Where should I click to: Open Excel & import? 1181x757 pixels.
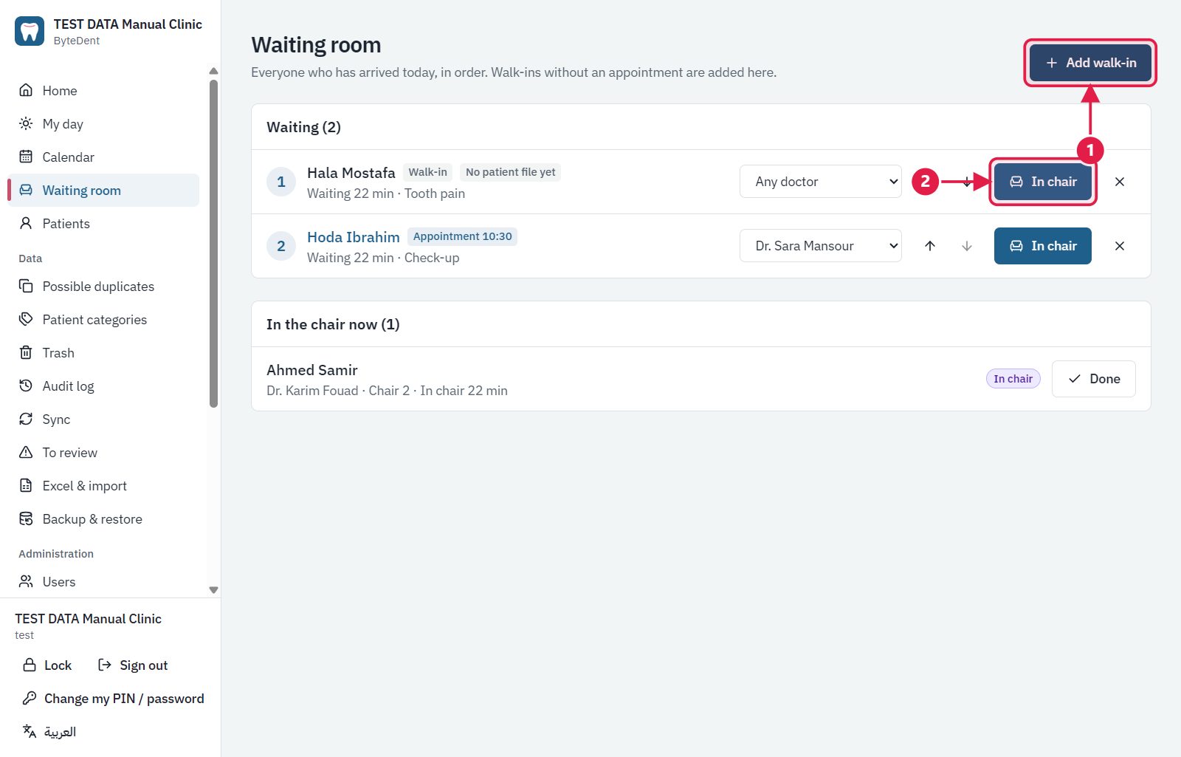click(103, 486)
